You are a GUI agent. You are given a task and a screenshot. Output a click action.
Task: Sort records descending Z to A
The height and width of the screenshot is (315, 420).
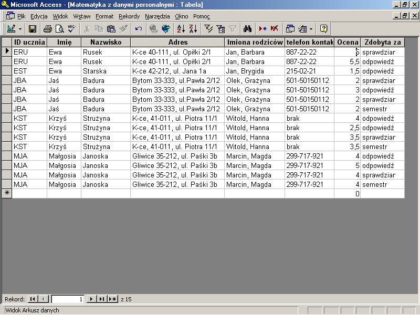coord(193,29)
